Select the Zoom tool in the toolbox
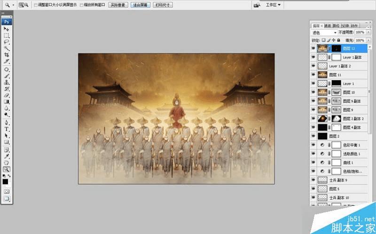The height and width of the screenshot is (234, 376). (x=7, y=169)
